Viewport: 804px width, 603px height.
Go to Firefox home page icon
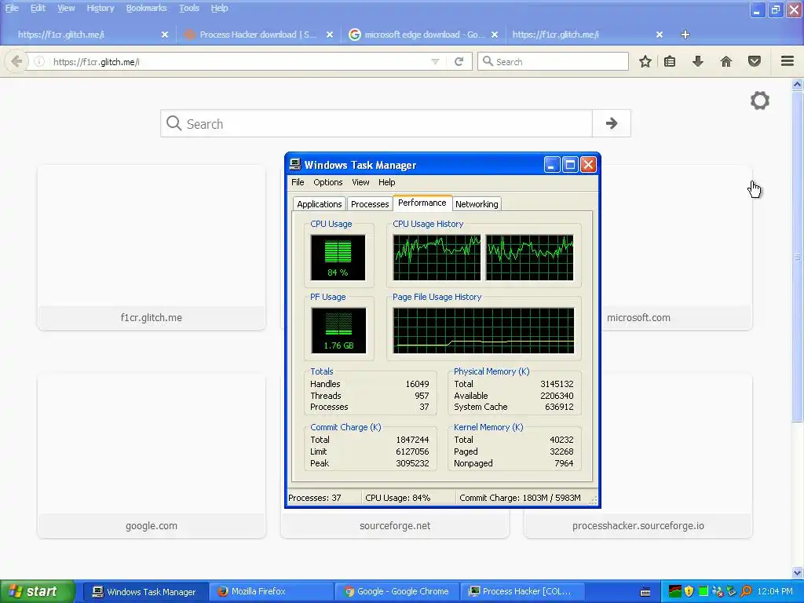pos(726,61)
